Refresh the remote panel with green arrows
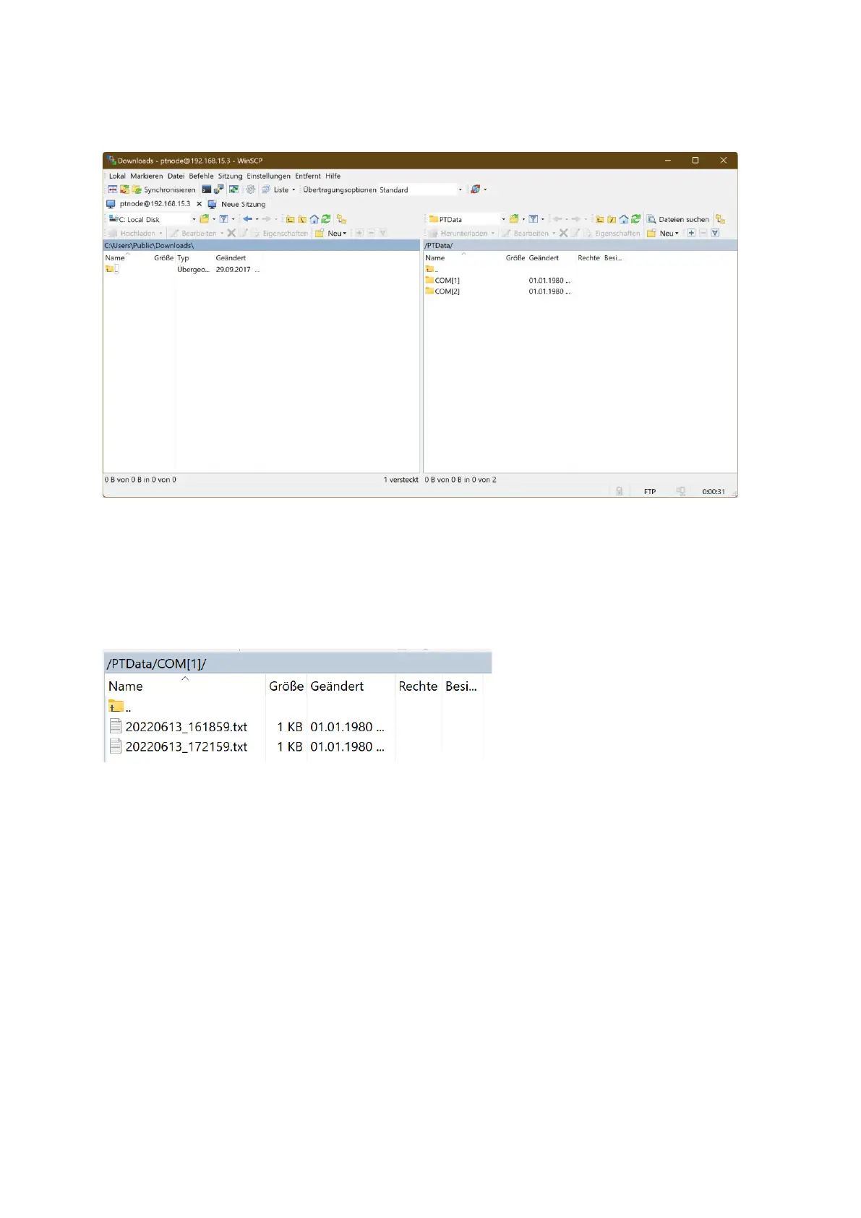 click(x=635, y=219)
